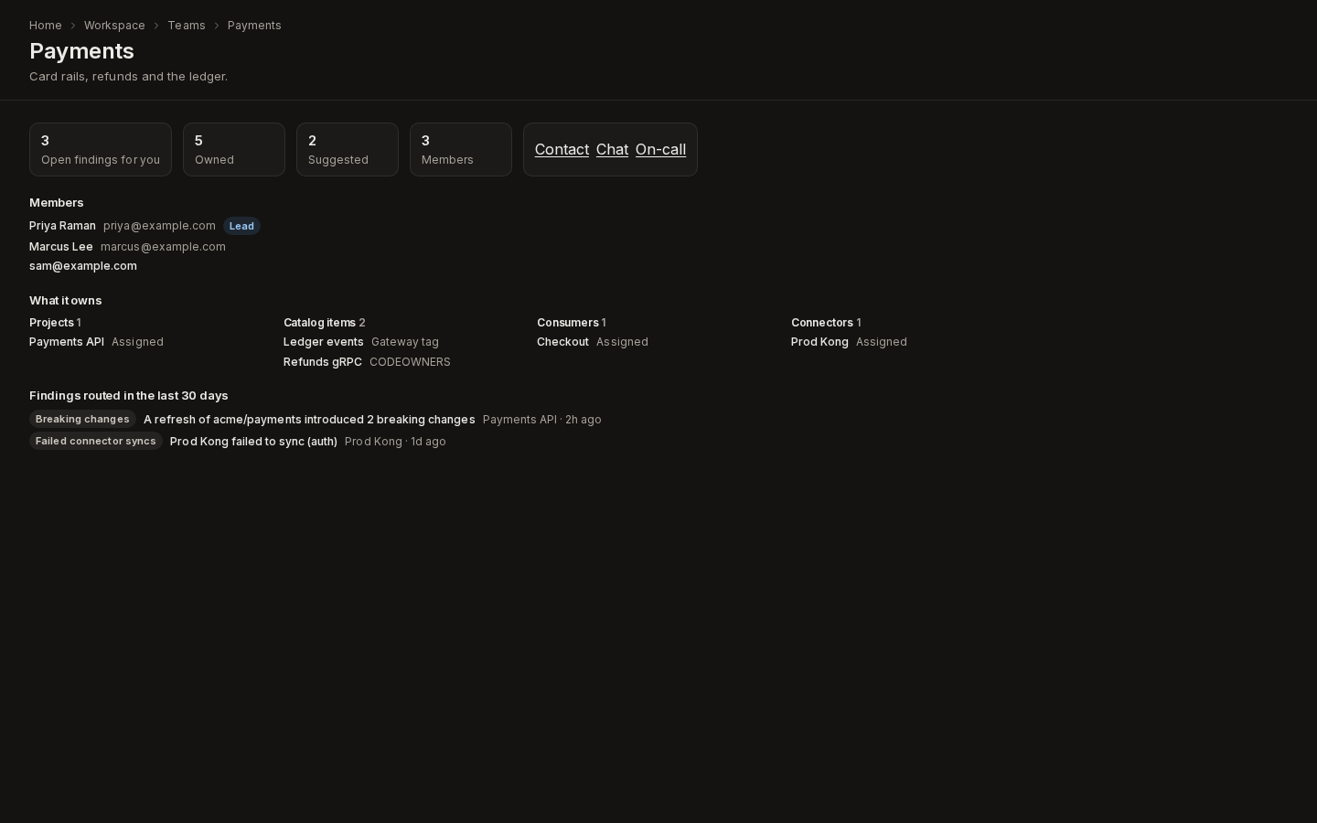
Task: Open Prod Kong failed to sync finding
Action: point(253,442)
